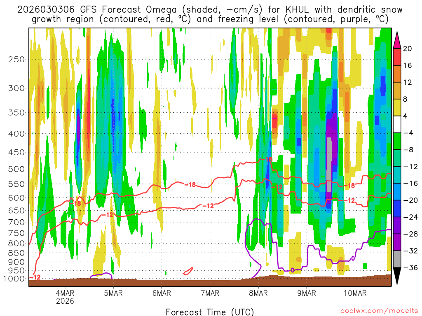Click the 10MAR date label

click(355, 293)
